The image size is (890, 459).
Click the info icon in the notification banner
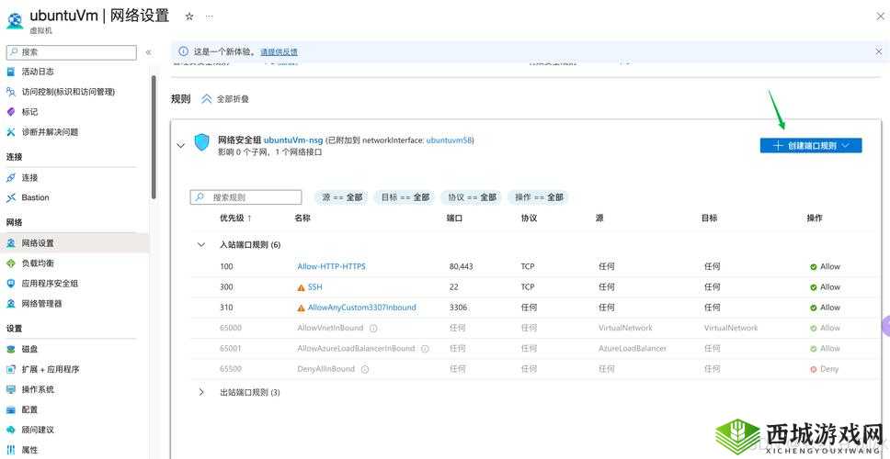(x=183, y=51)
